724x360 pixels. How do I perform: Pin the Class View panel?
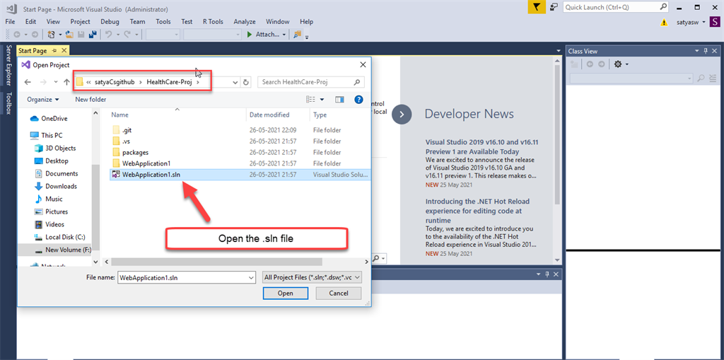705,52
